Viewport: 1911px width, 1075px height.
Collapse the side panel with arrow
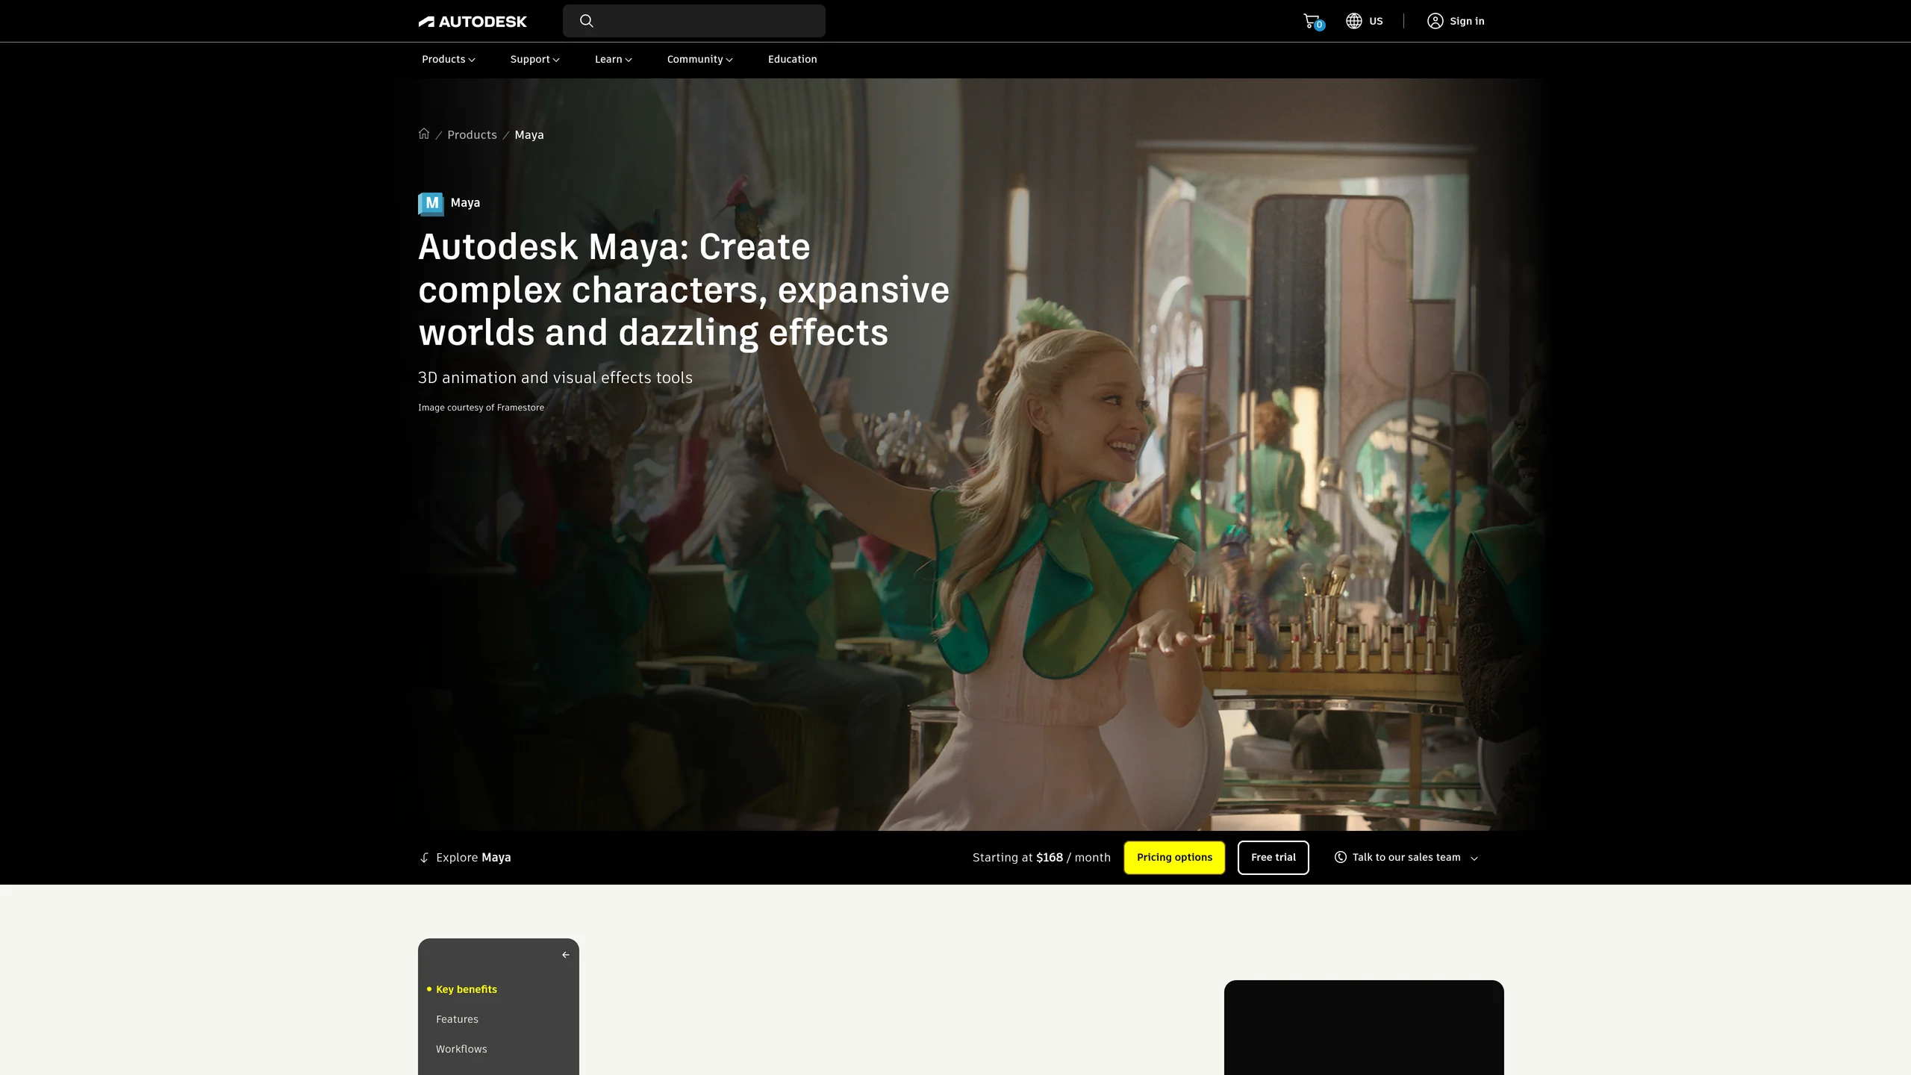(565, 955)
